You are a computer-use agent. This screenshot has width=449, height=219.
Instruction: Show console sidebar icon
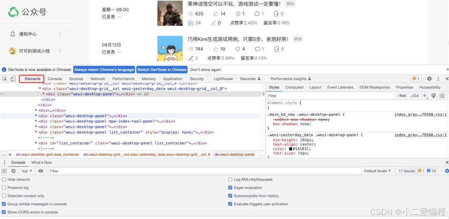pos(4,171)
